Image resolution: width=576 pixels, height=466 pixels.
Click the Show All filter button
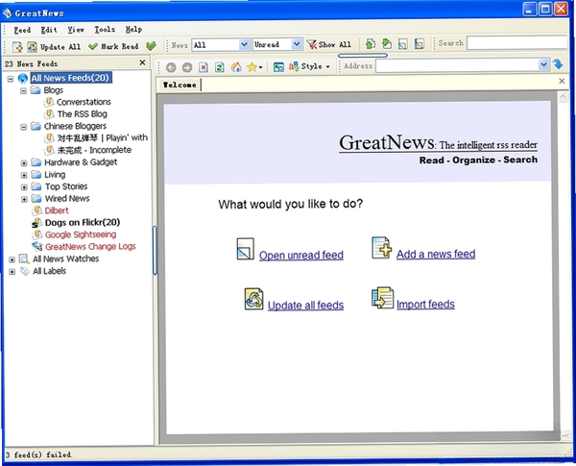coord(329,44)
